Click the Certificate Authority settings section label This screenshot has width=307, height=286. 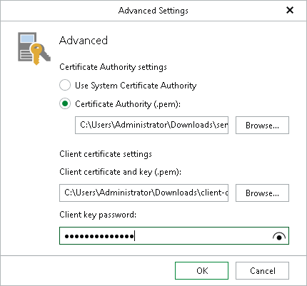pyautogui.click(x=113, y=67)
